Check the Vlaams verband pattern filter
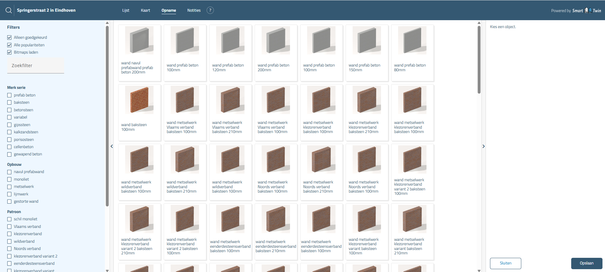The image size is (605, 272). 9,227
